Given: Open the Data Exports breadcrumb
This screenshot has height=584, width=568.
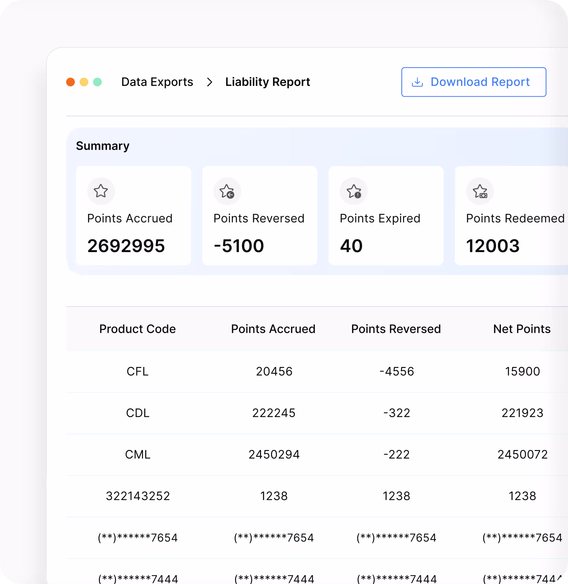Looking at the screenshot, I should (157, 82).
